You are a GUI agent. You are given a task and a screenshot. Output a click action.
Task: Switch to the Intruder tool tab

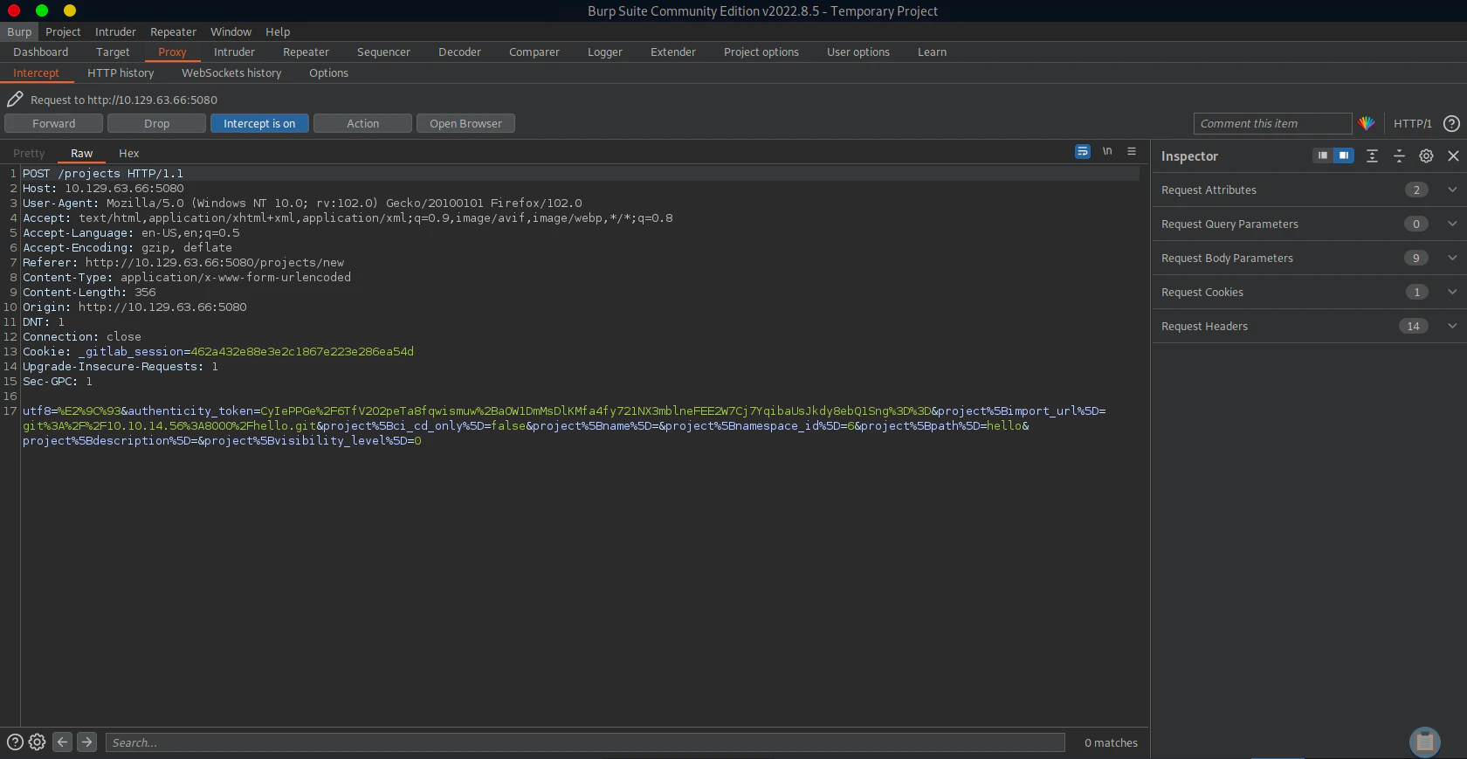(x=234, y=52)
